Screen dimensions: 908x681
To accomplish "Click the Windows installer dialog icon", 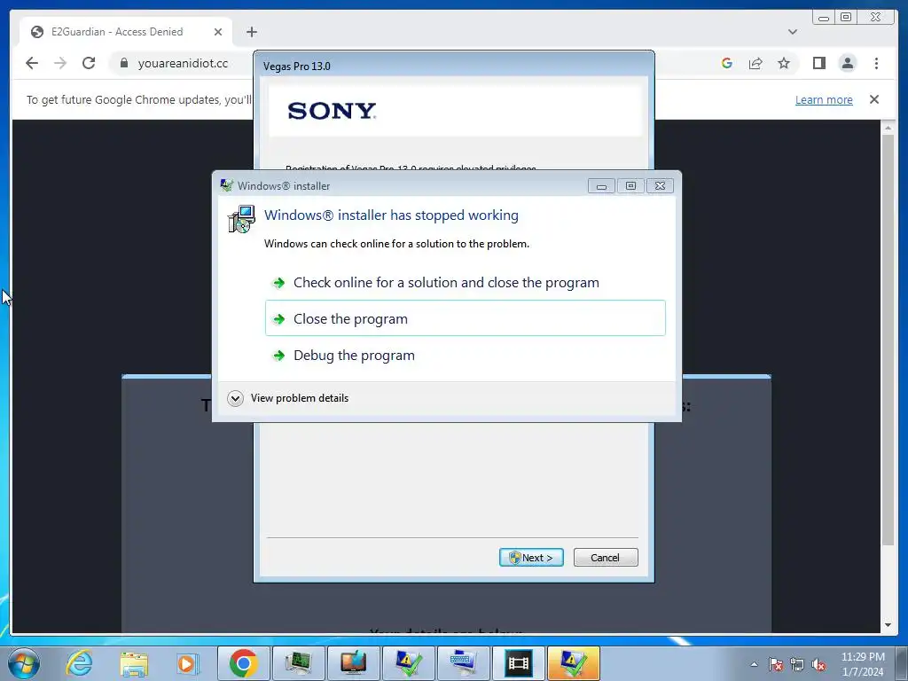I will tap(227, 185).
